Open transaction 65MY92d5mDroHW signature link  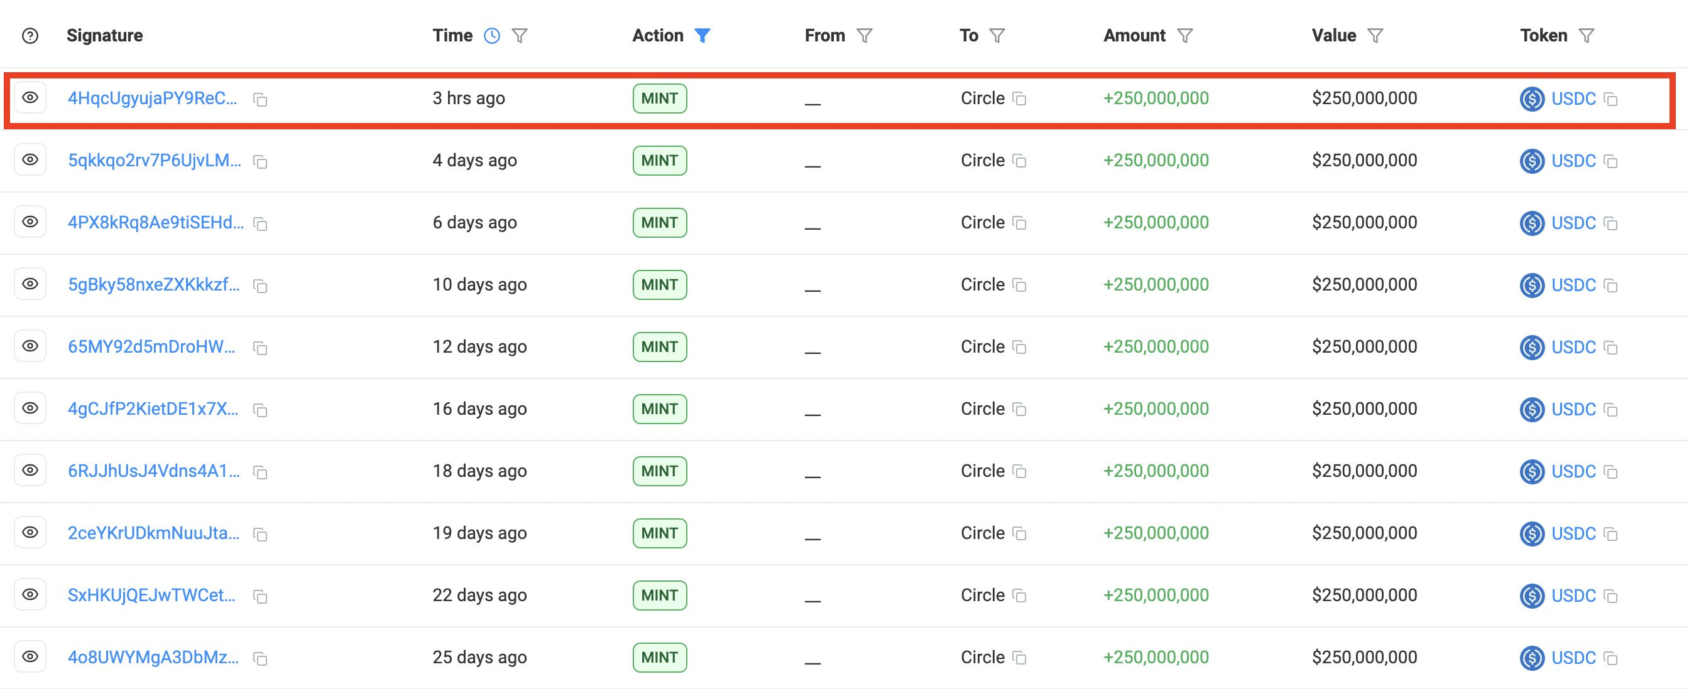(151, 346)
